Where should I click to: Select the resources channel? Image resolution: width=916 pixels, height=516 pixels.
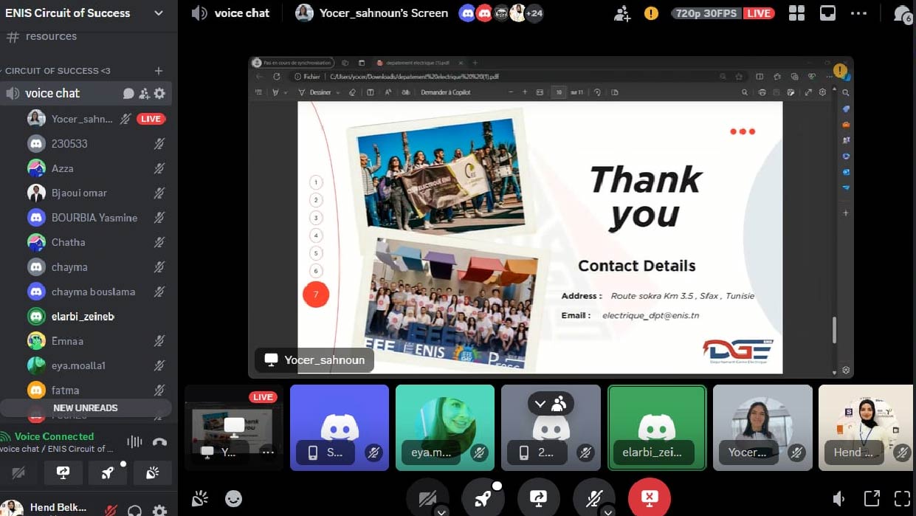[x=51, y=36]
